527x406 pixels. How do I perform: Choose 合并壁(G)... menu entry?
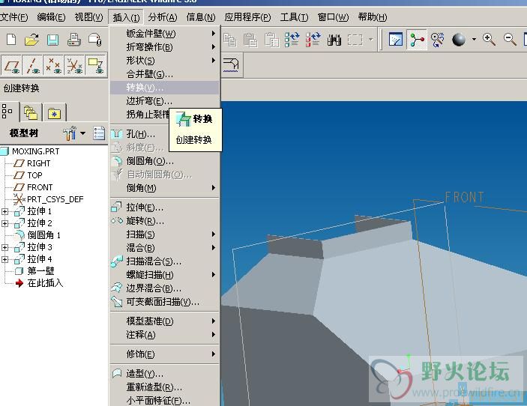click(165, 74)
